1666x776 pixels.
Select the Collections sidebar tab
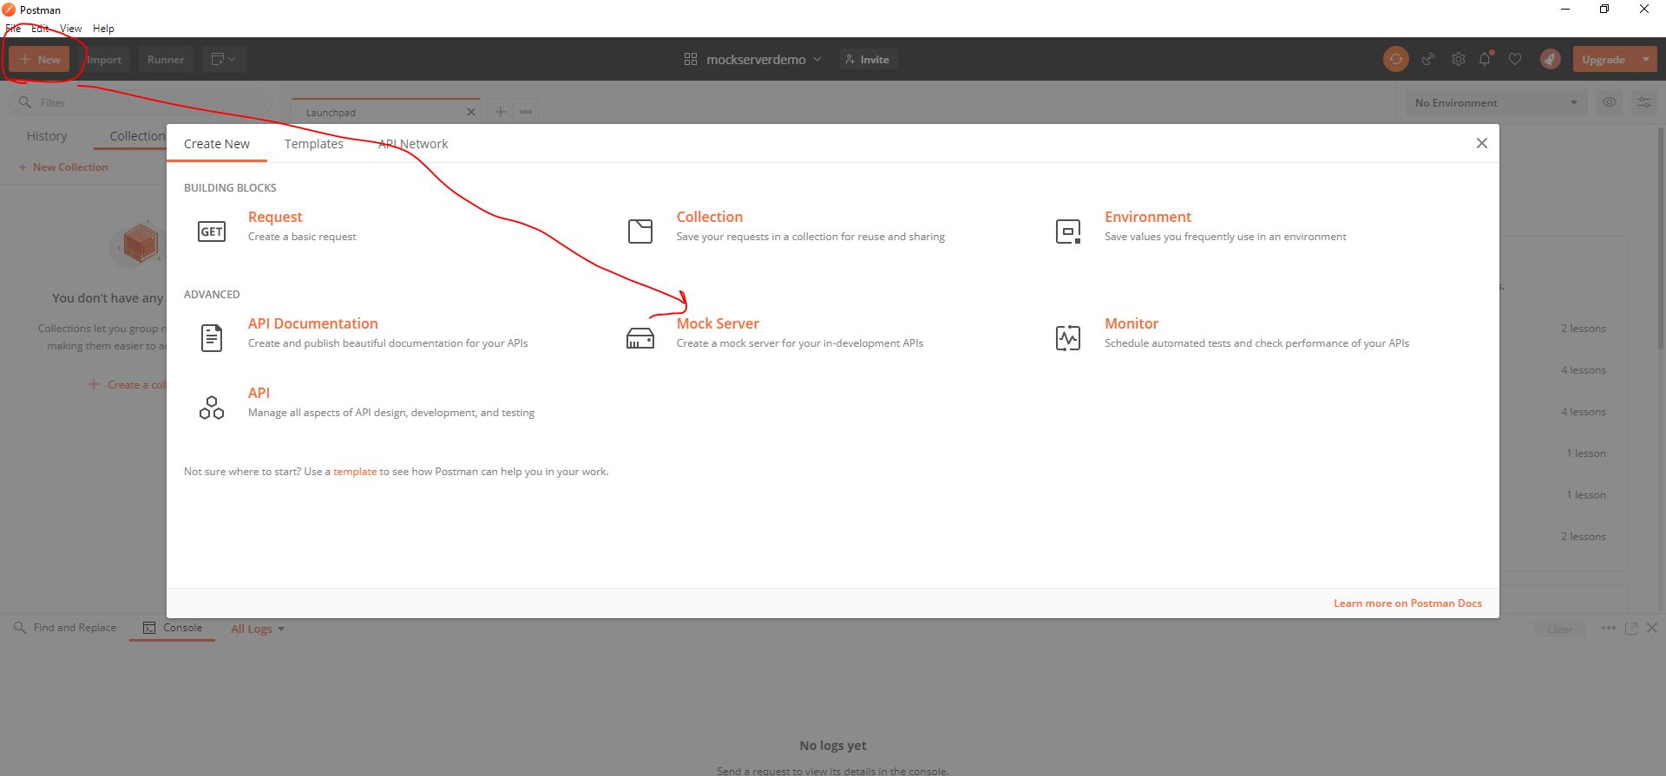137,136
